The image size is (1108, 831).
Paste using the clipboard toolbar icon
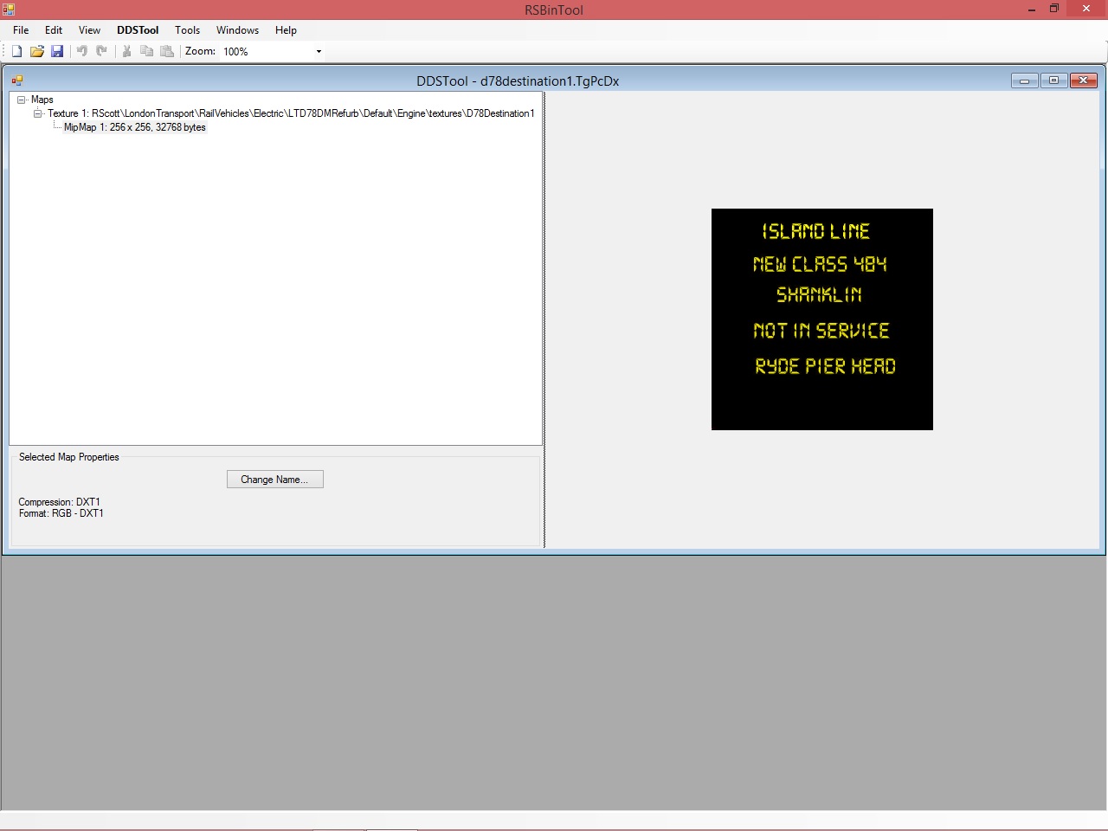coord(167,51)
